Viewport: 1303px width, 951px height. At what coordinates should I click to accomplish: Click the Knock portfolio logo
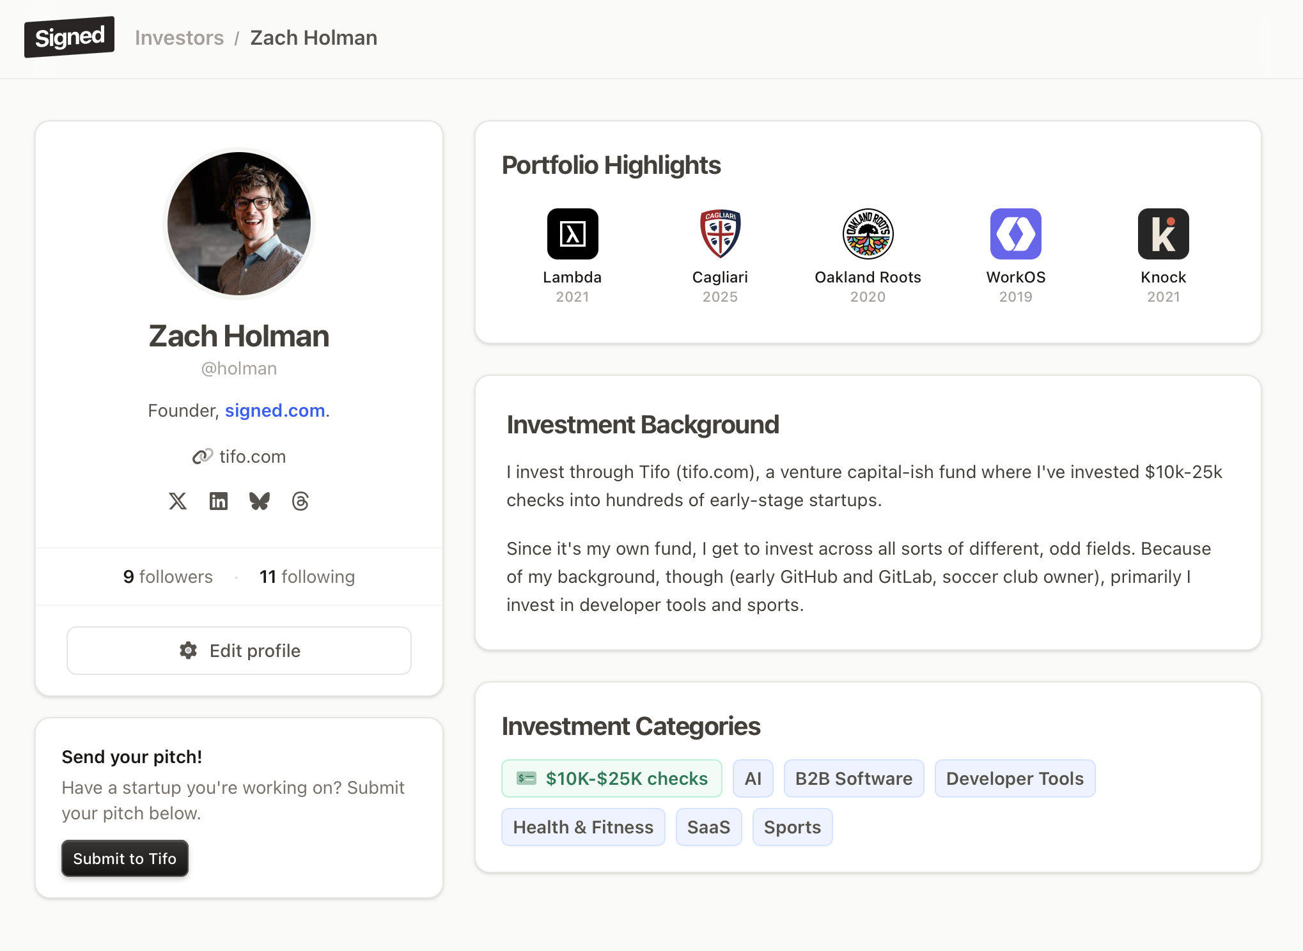(x=1163, y=234)
